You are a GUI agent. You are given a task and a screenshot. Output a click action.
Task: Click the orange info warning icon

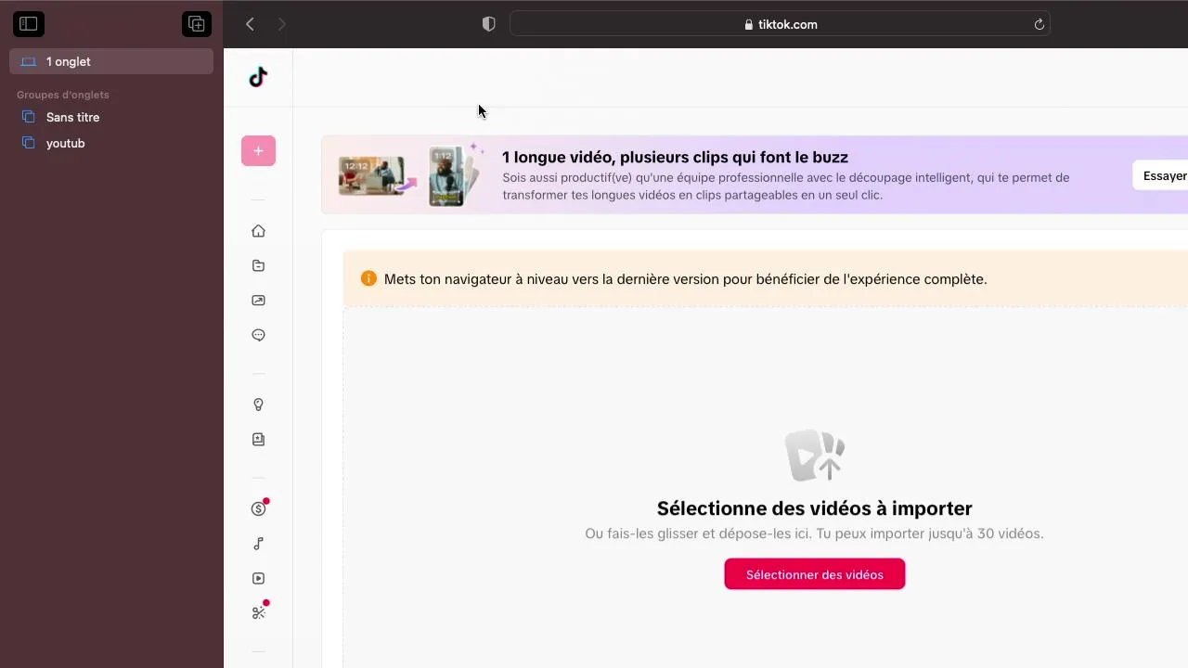pos(368,278)
